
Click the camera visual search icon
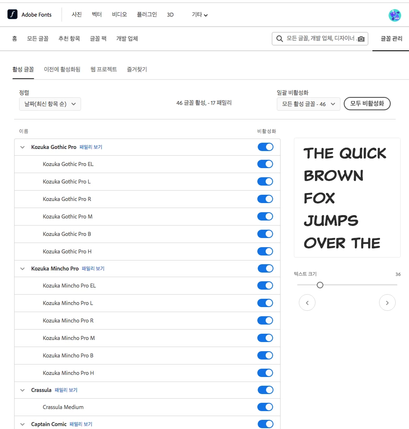[x=361, y=39]
